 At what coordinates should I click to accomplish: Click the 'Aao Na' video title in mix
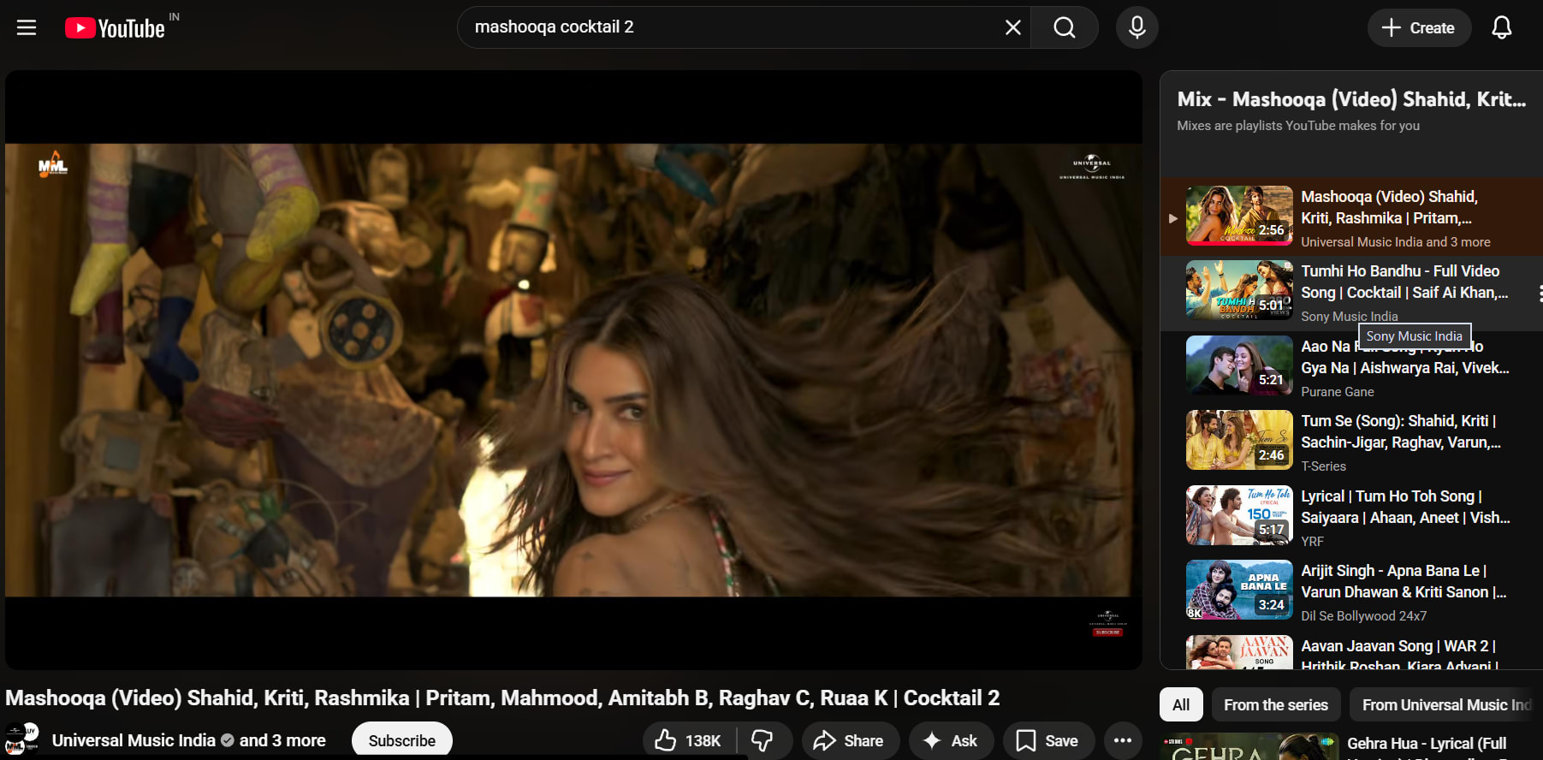click(x=1405, y=357)
